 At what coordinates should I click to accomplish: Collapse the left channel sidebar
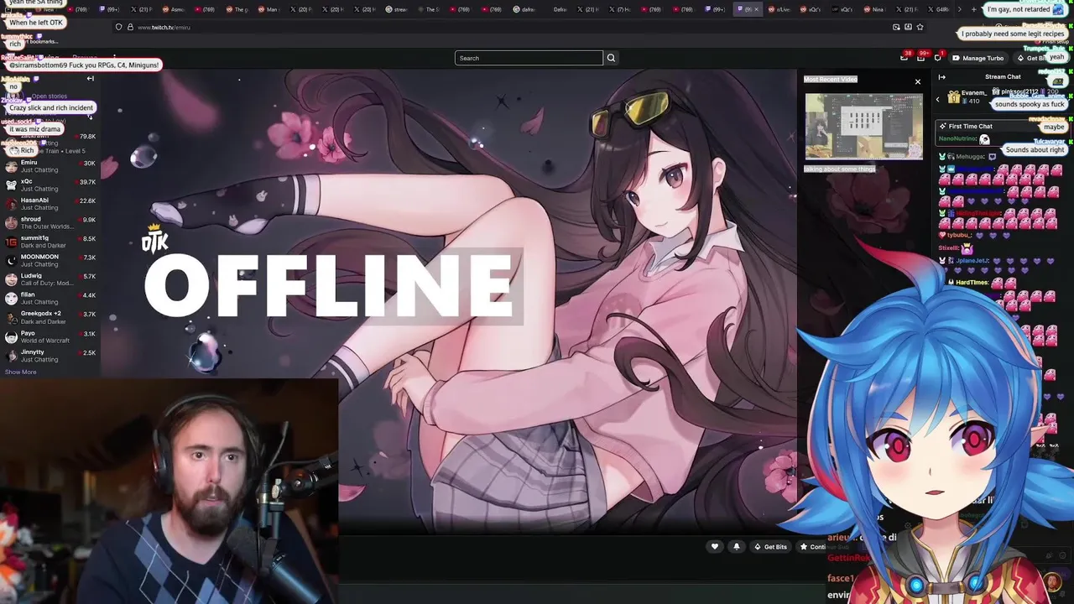[90, 79]
